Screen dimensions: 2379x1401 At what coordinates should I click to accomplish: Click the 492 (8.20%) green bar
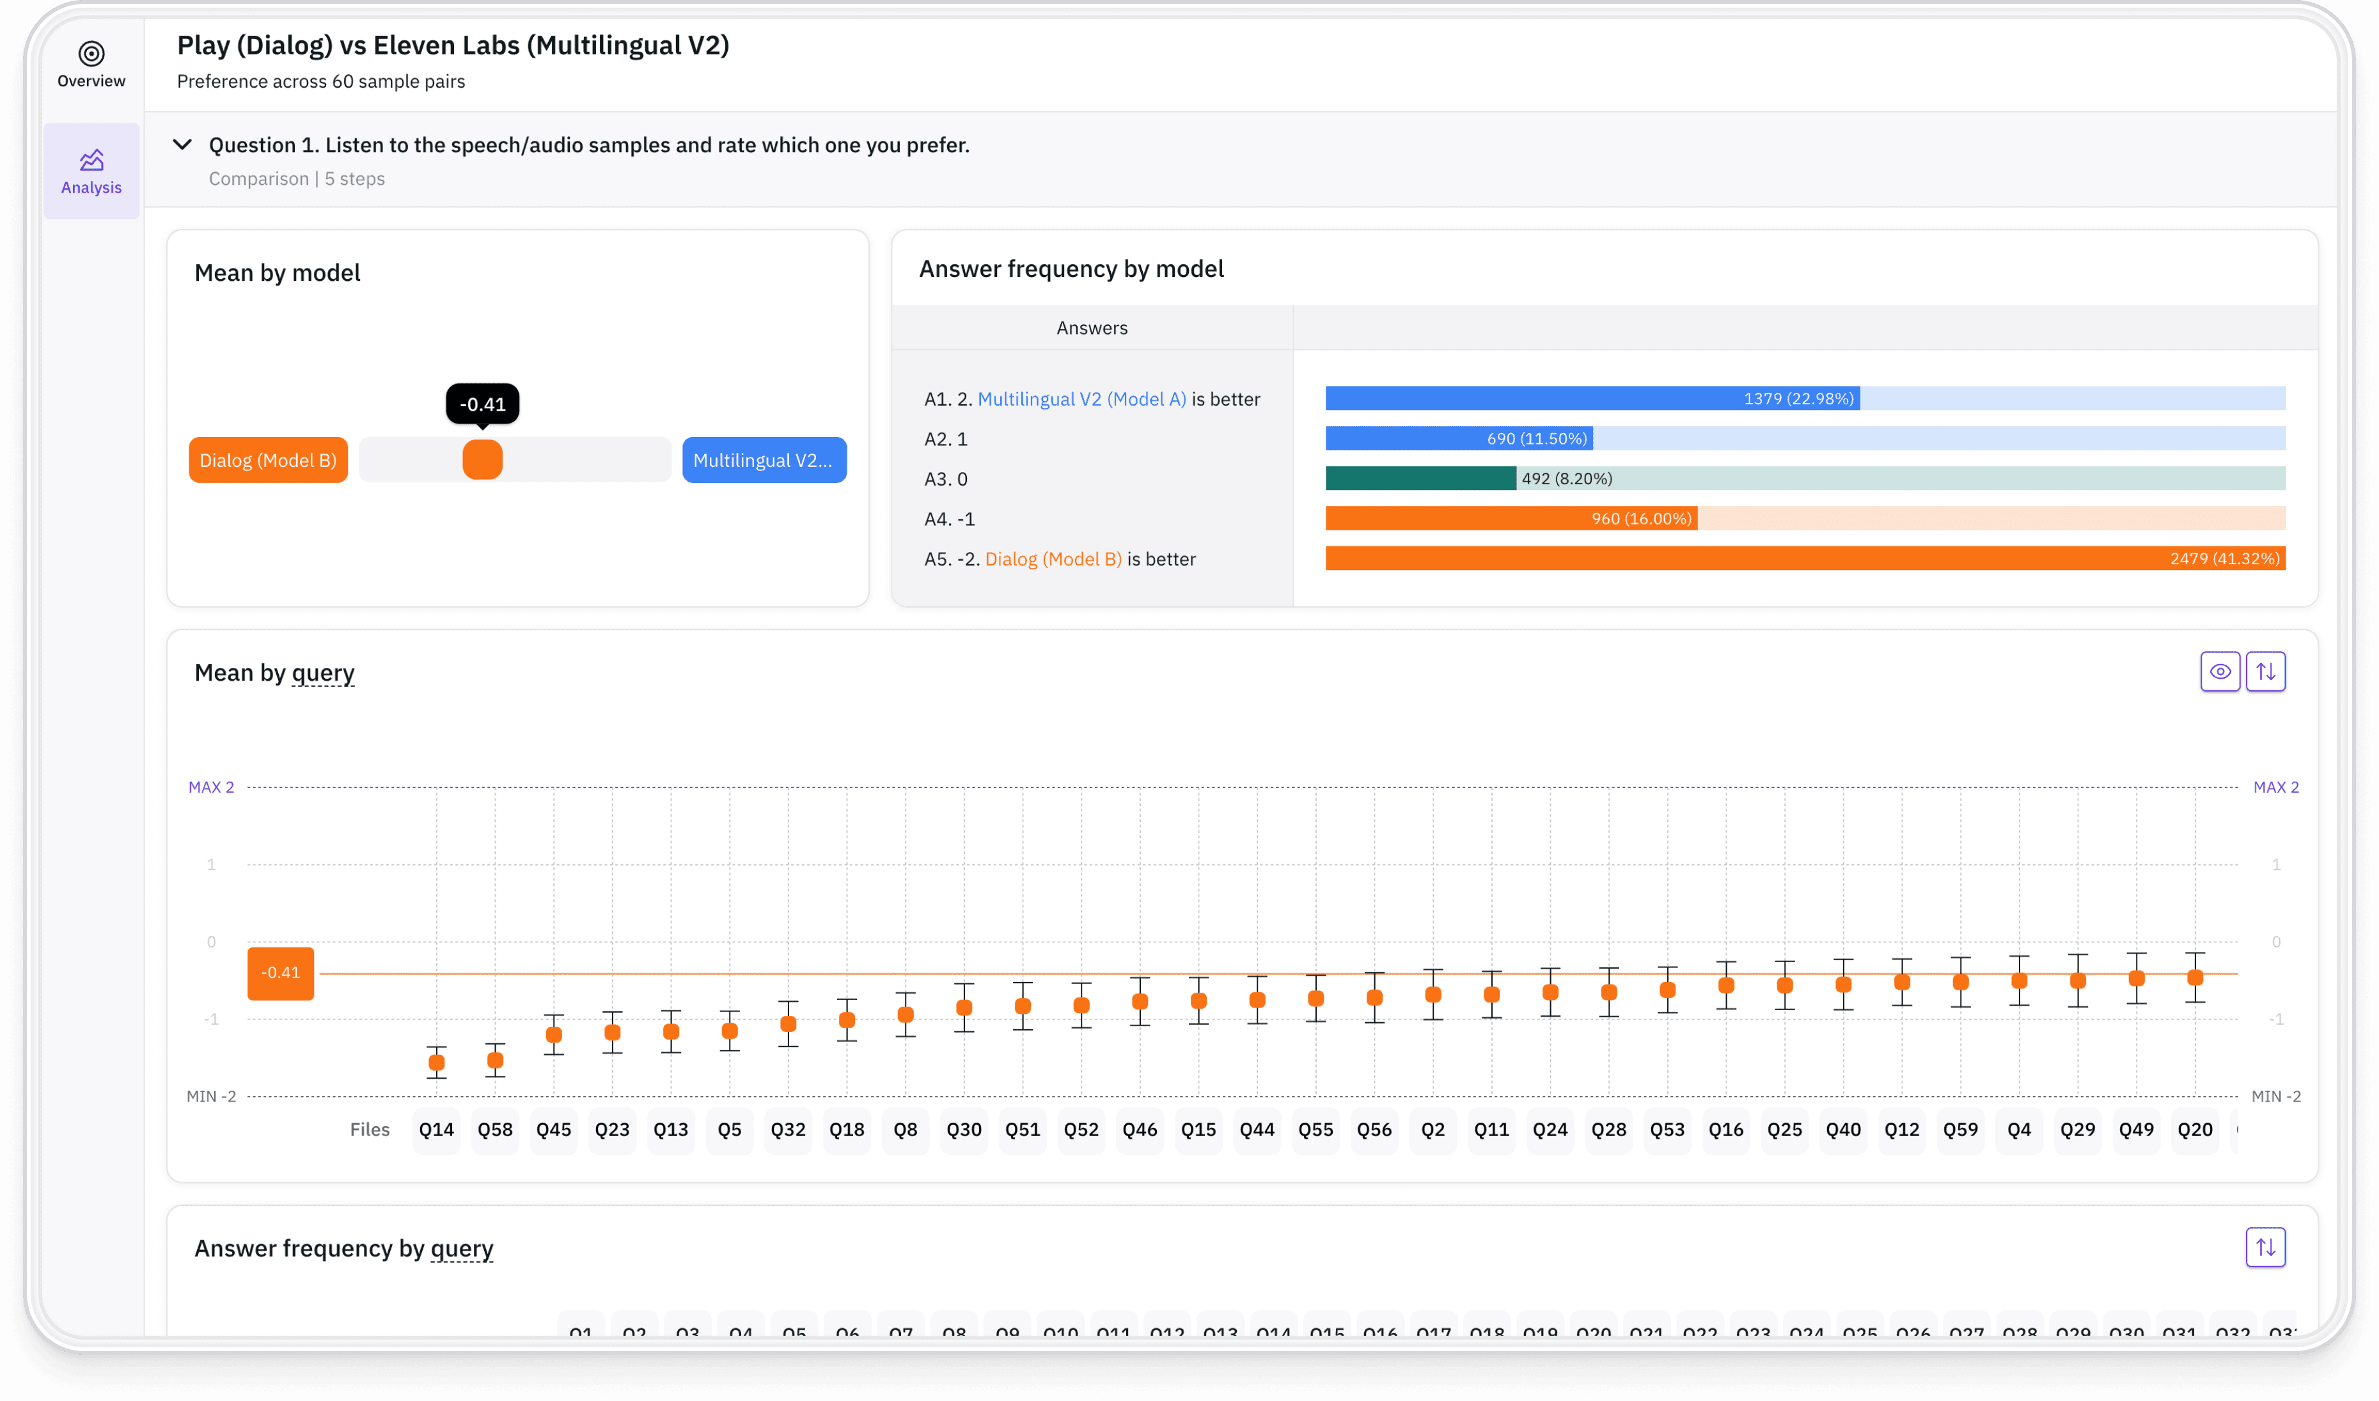point(1421,479)
